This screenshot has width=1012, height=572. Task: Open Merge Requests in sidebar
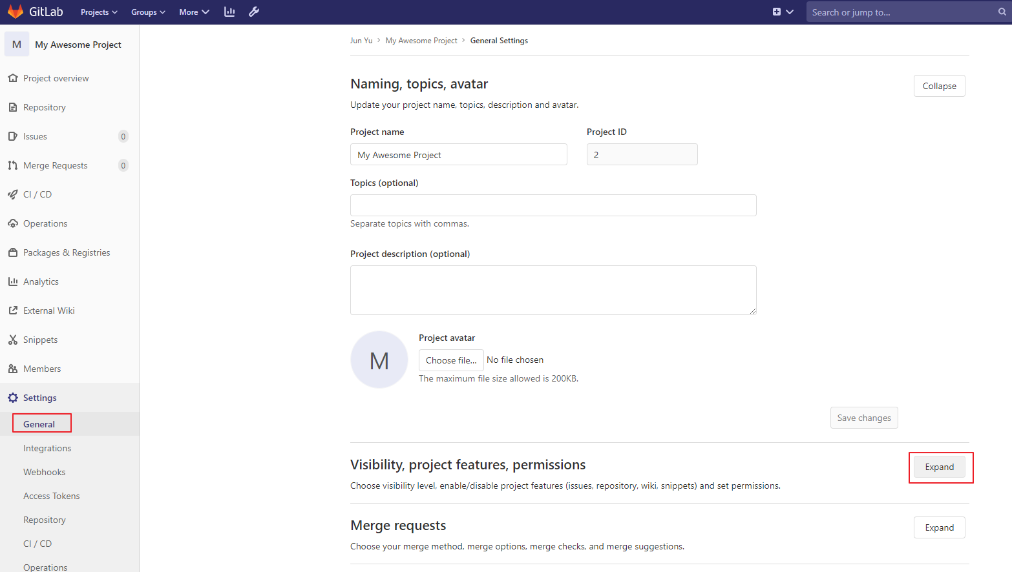(55, 165)
